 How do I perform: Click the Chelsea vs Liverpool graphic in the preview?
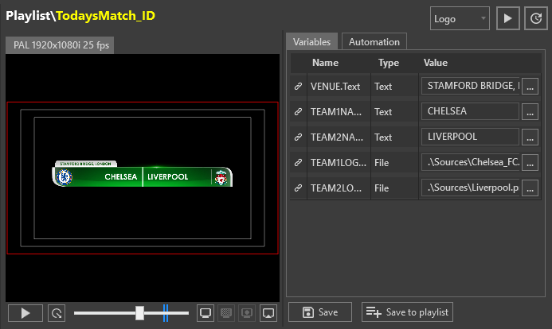coord(143,176)
